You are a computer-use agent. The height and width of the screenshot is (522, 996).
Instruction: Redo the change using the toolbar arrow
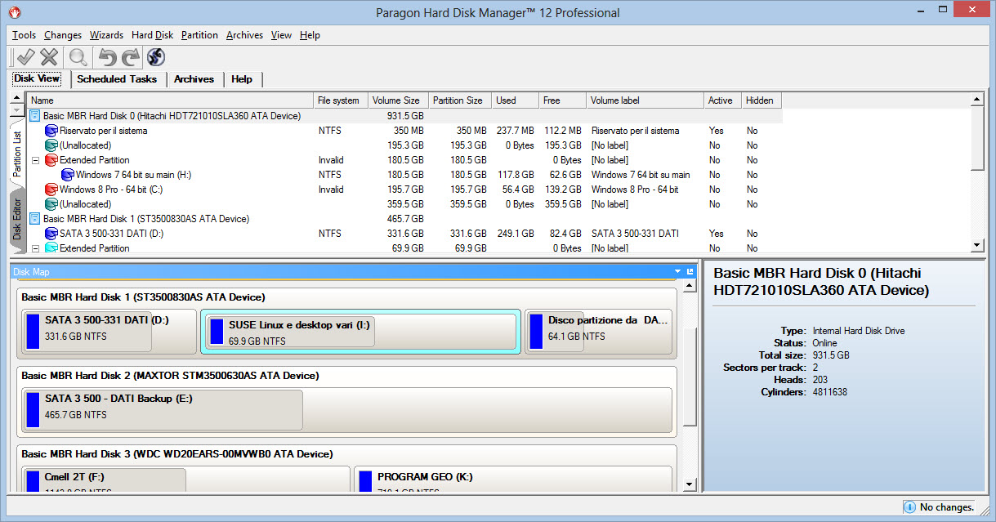point(131,56)
